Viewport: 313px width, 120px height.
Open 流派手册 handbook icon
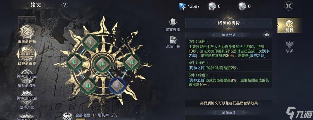pos(173,42)
